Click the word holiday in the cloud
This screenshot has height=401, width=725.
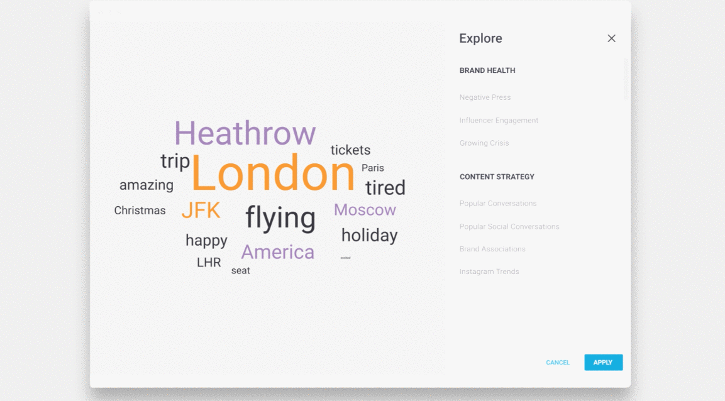[370, 236]
